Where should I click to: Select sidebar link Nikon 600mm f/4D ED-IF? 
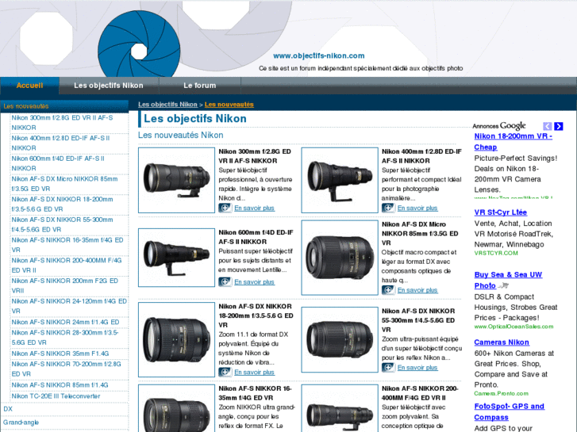(58, 163)
